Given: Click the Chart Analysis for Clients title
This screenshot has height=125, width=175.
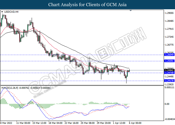Looking at the screenshot, I should 87,5.
